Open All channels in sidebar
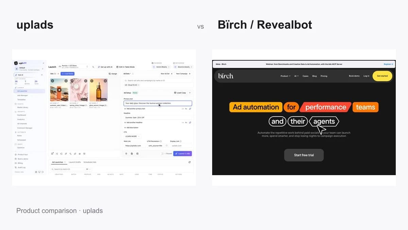This screenshot has width=408, height=230. [22, 124]
